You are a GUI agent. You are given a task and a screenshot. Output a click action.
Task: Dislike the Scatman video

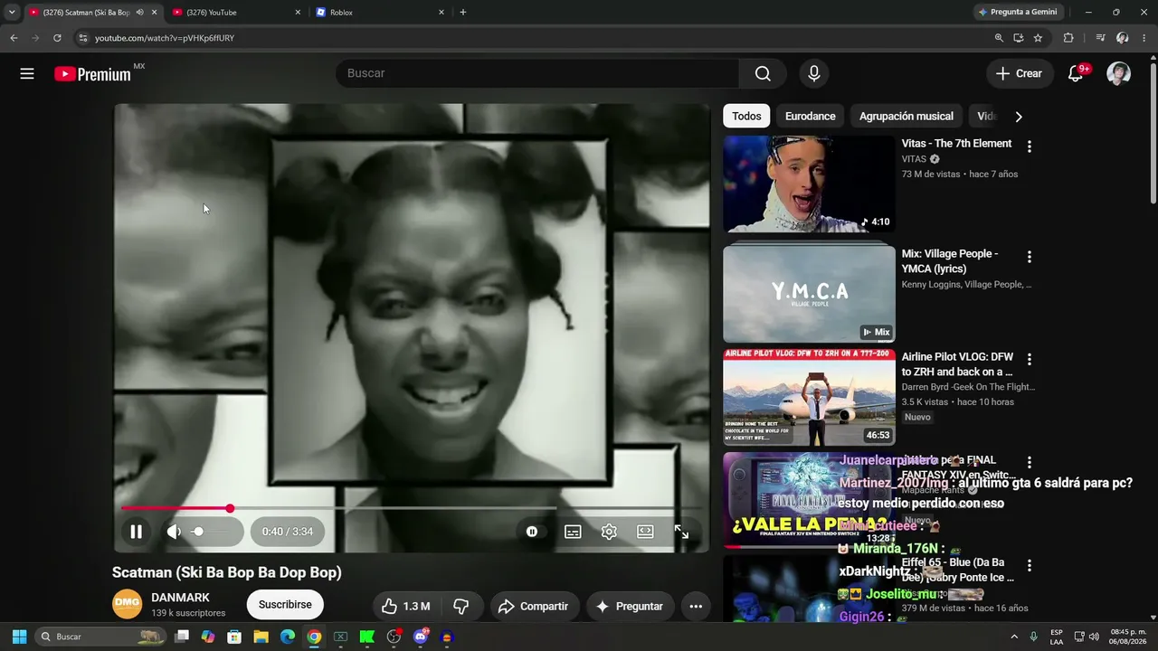click(x=461, y=606)
